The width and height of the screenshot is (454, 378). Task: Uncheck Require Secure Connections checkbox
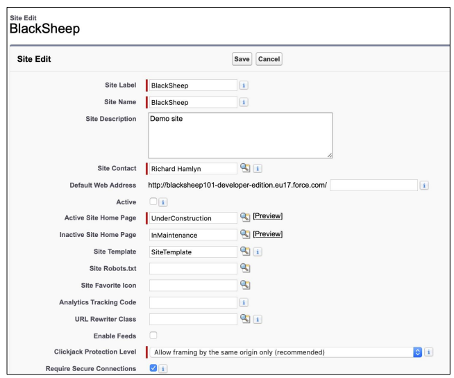[153, 368]
